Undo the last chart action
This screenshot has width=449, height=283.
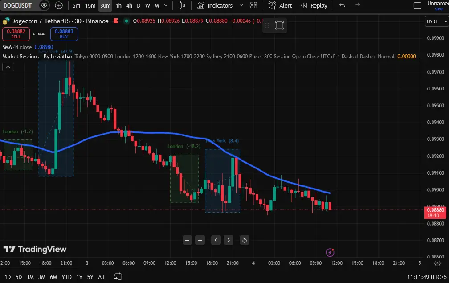[x=342, y=5]
